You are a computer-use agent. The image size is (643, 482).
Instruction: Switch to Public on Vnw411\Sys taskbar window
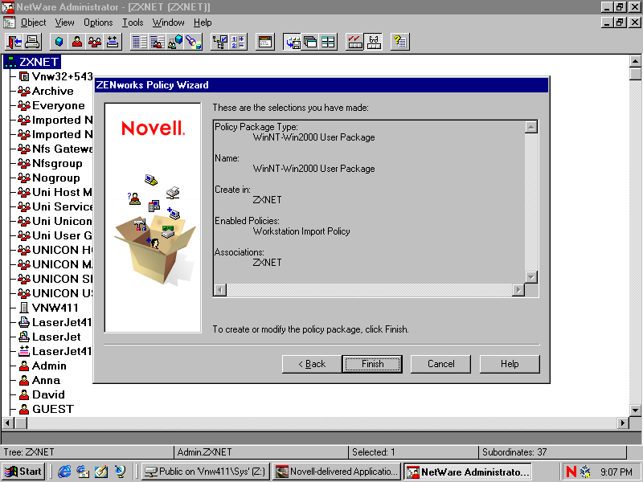[206, 472]
